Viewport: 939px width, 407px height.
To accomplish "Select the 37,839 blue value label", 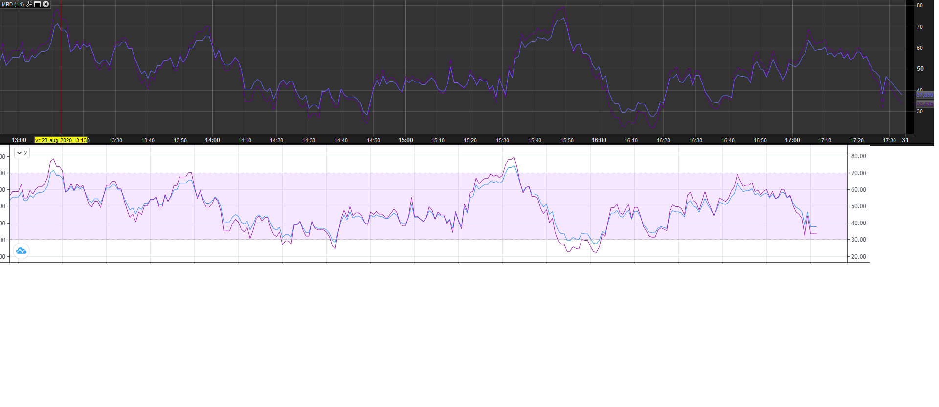I will pyautogui.click(x=925, y=95).
